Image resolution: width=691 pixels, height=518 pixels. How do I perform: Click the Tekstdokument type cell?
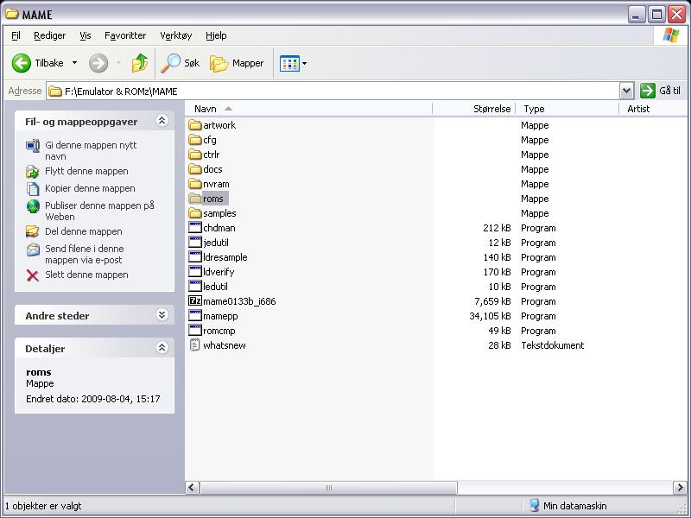(552, 345)
